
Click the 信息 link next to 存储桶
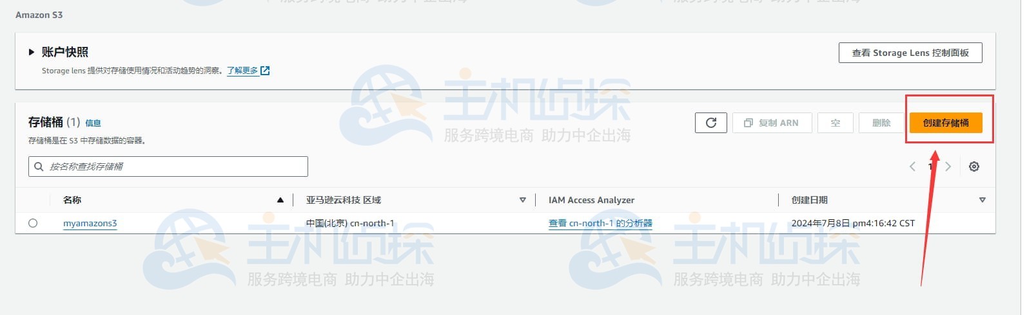tap(93, 123)
